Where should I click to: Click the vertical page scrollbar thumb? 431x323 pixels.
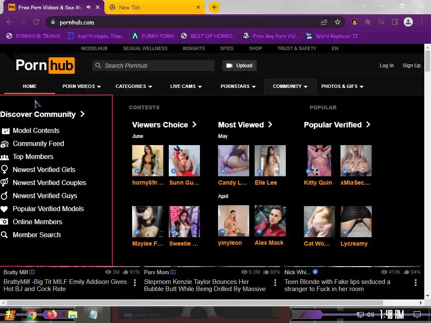(428, 61)
